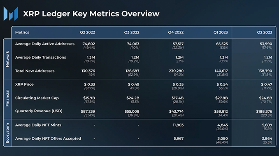Click the Messari logo icon

click(x=11, y=14)
